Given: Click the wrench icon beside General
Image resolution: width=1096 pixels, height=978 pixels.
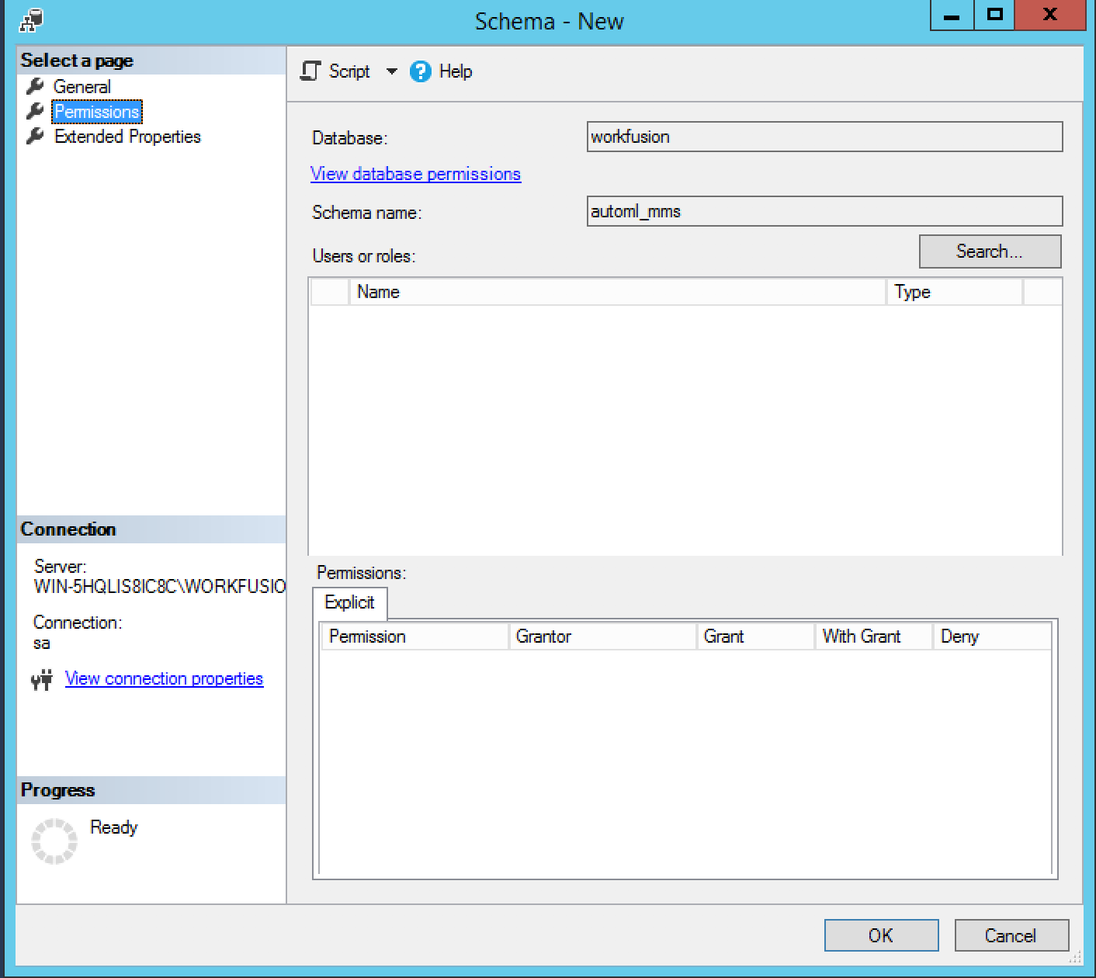Looking at the screenshot, I should pos(35,86).
